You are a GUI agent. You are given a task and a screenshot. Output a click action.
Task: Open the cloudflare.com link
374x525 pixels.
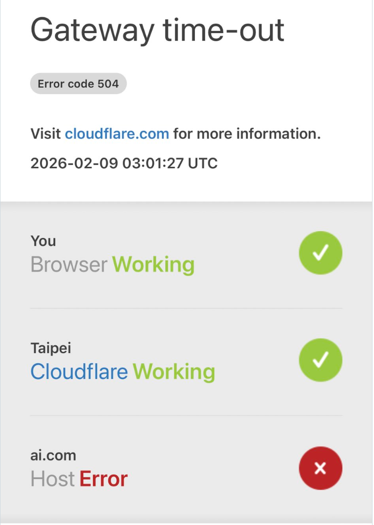pos(117,134)
